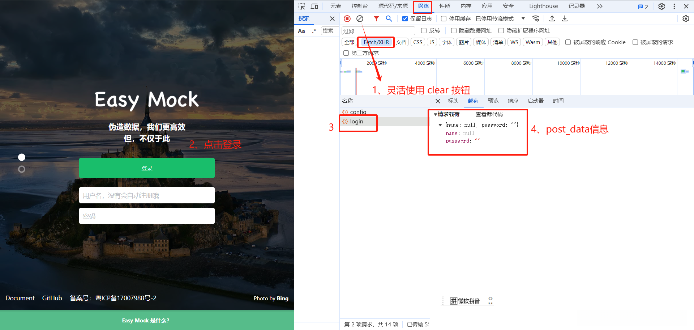694x330 pixels.
Task: Open the GitHub link in footer
Action: click(x=52, y=298)
